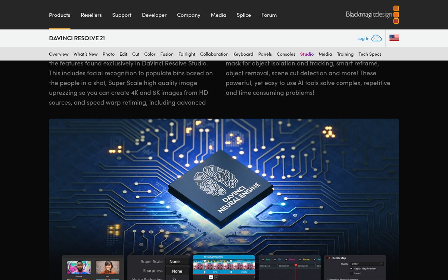Screen dimensions: 448x280
Task: Click the cloud icon beside Log In
Action: coord(377,38)
